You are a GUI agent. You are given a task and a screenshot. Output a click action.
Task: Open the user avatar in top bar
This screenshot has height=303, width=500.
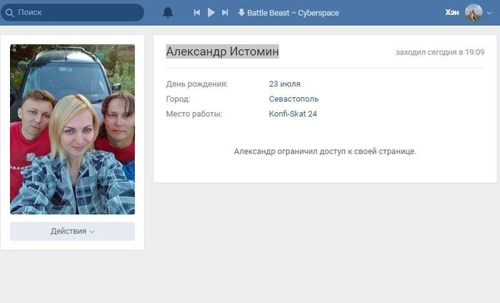click(x=474, y=12)
